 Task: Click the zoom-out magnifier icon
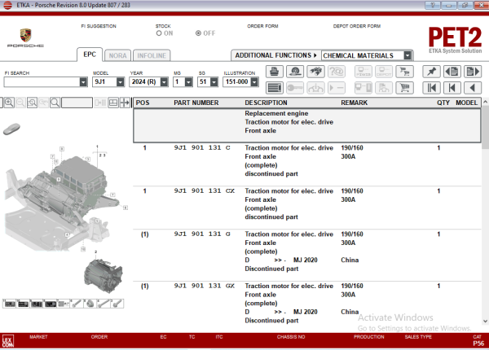click(x=20, y=103)
